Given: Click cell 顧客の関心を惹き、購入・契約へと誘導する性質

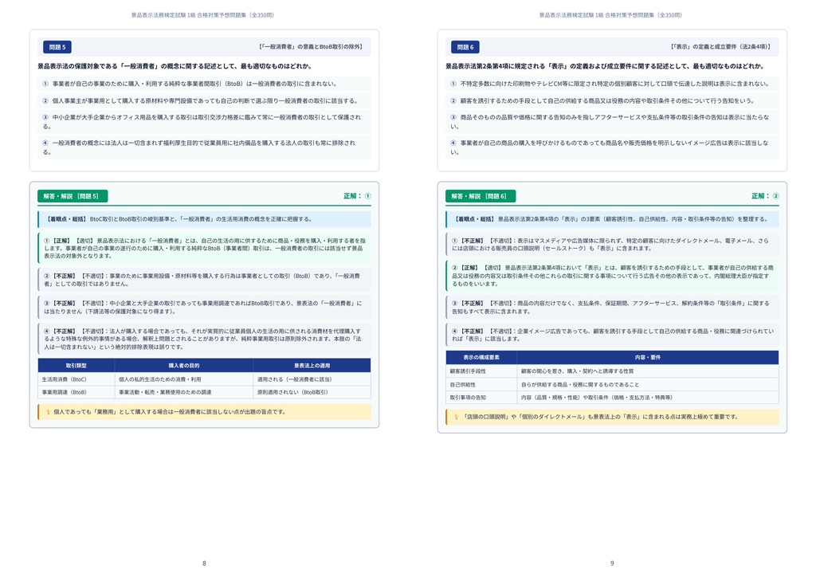Looking at the screenshot, I should point(647,371).
